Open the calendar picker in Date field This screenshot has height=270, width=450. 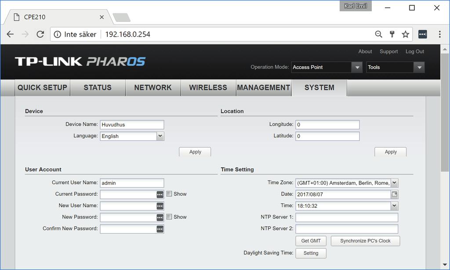(x=394, y=195)
